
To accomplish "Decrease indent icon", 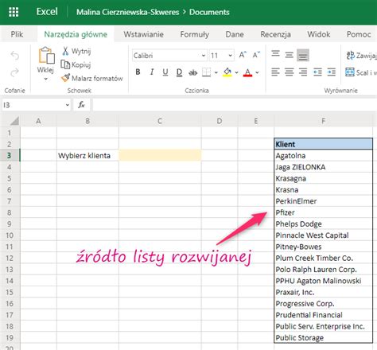I will (x=317, y=72).
